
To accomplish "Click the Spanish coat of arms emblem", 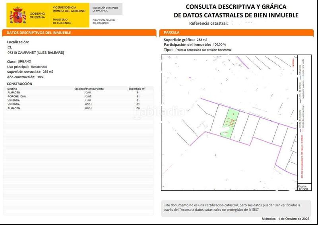I will point(17,15).
